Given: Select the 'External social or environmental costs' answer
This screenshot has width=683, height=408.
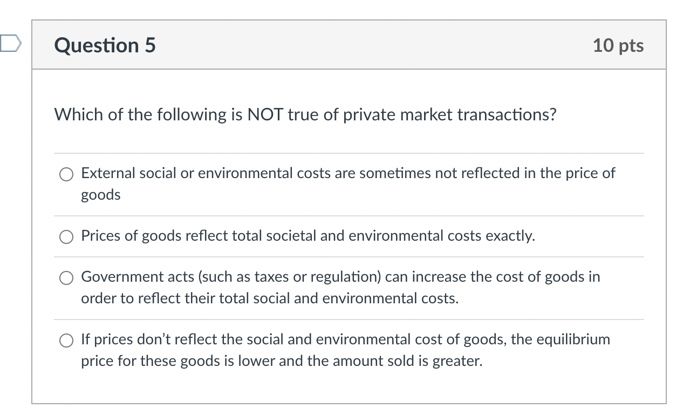Looking at the screenshot, I should pos(66,174).
